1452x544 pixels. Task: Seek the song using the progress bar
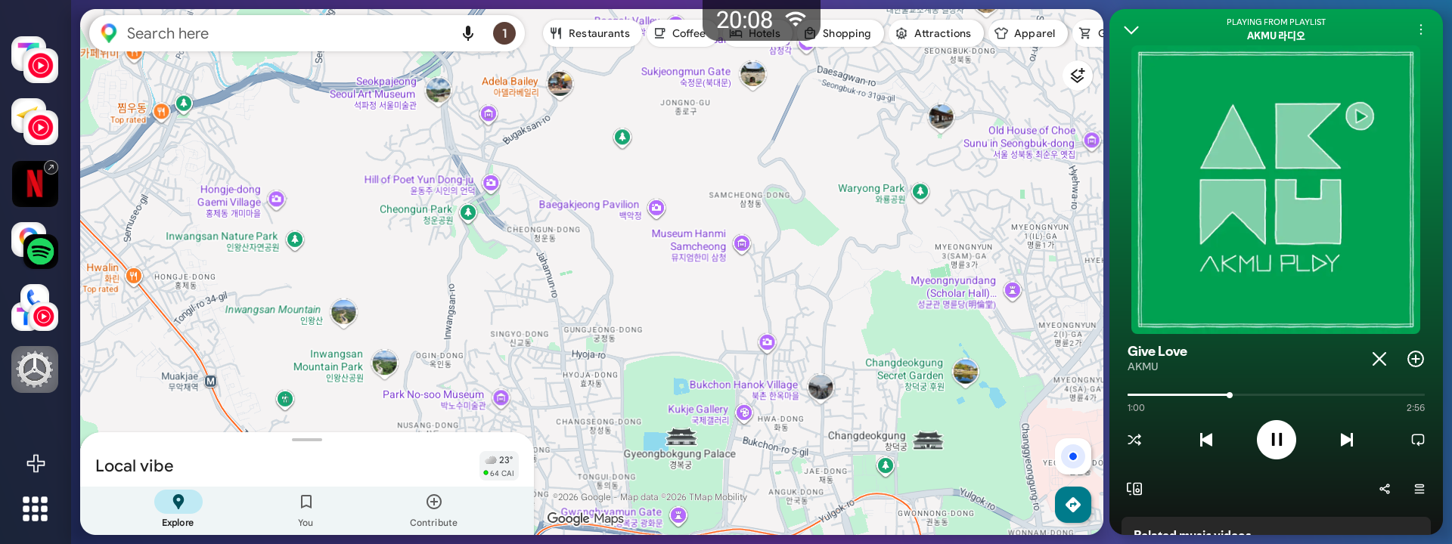(1276, 395)
